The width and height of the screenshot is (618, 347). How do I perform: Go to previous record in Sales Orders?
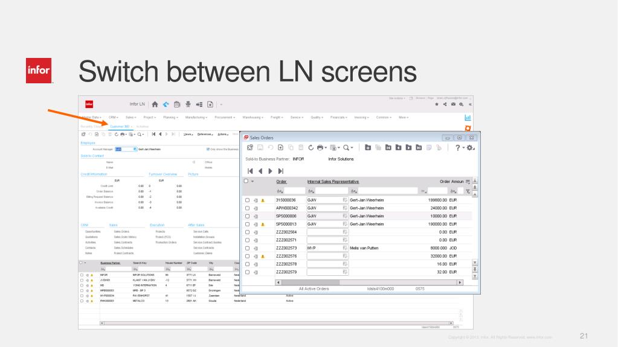(260, 171)
